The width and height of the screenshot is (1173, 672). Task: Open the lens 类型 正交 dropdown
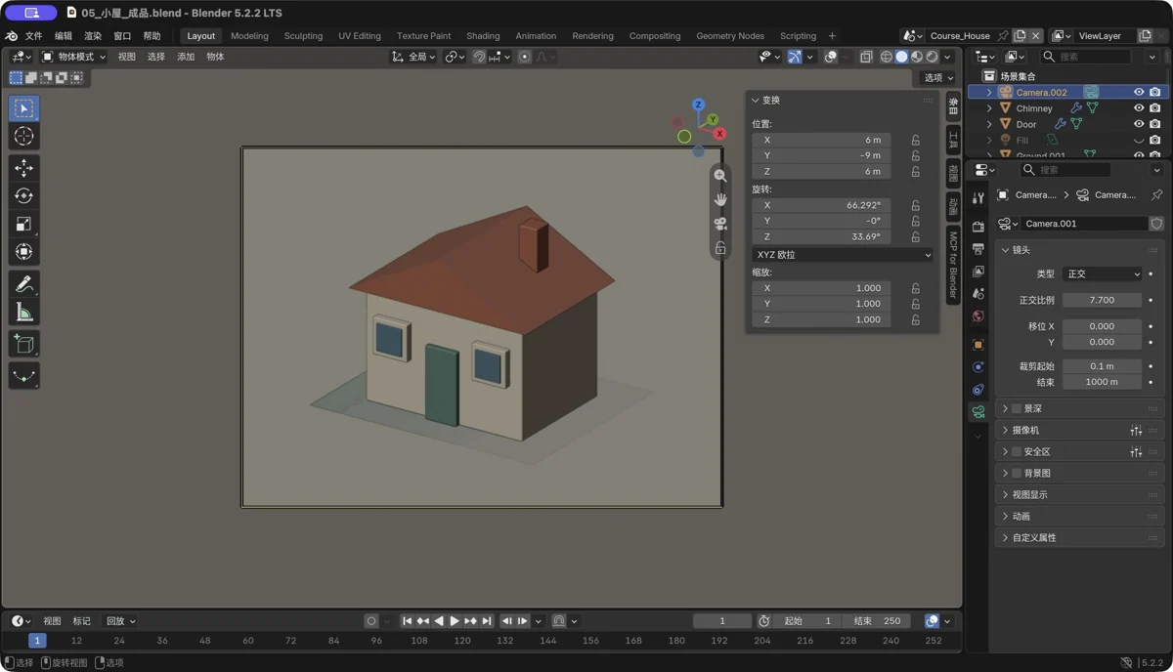(1102, 274)
